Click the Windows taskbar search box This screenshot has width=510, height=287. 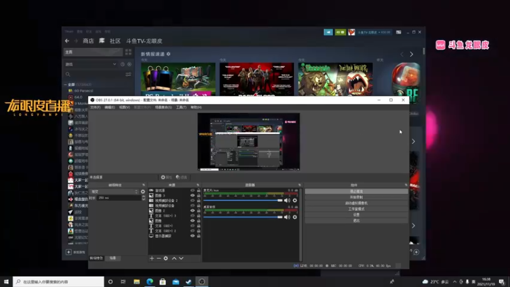point(59,282)
